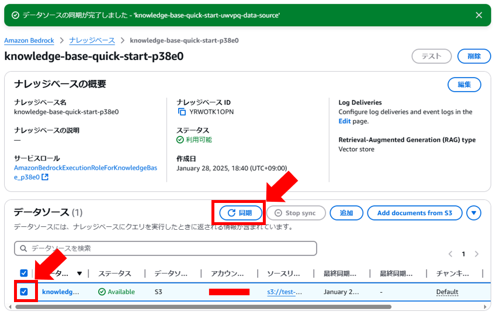
Task: Open the Amazon Bedrock breadcrumb link
Action: point(29,40)
